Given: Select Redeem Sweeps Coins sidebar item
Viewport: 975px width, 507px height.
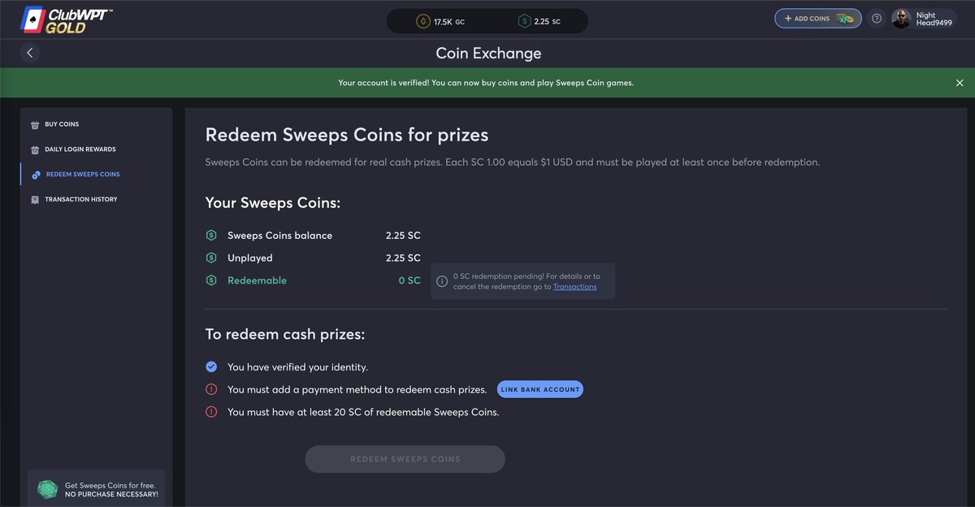Looking at the screenshot, I should (x=82, y=175).
